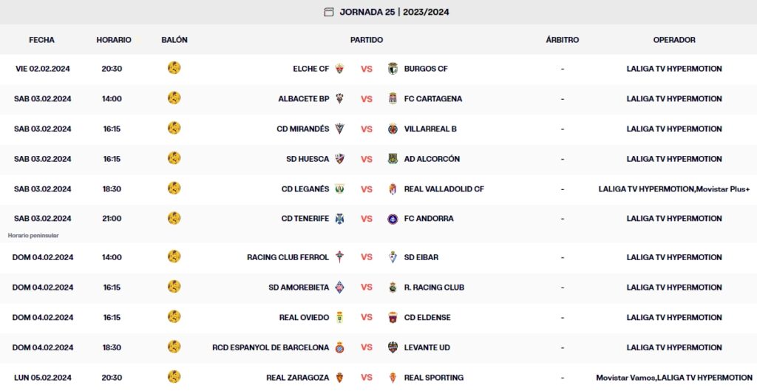Click the match ball icon for Elche row
Image resolution: width=757 pixels, height=391 pixels.
(x=174, y=68)
